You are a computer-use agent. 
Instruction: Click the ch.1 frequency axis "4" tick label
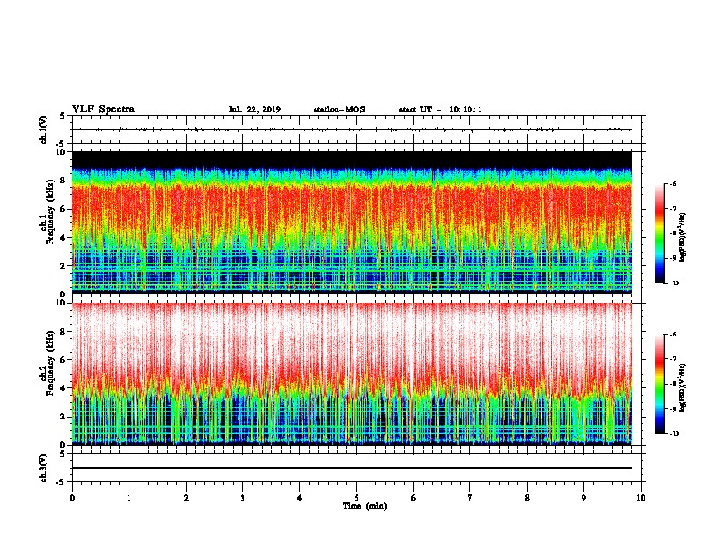(64, 238)
